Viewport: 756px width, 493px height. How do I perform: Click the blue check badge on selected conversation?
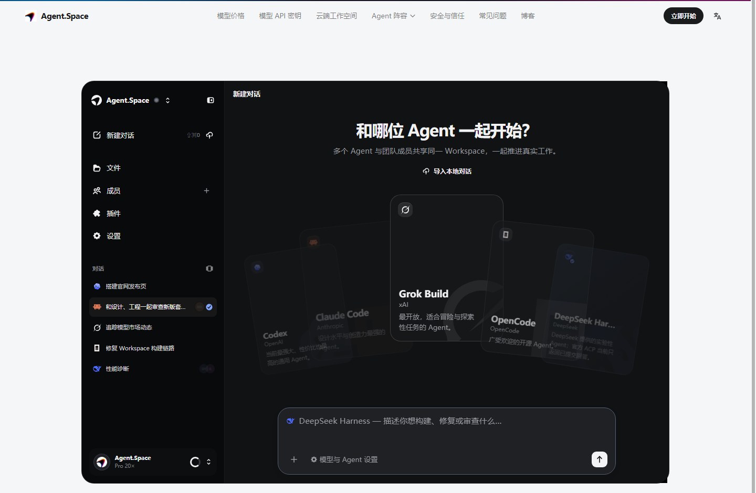click(209, 307)
